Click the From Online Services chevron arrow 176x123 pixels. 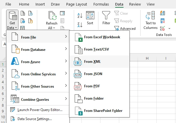click(66, 73)
